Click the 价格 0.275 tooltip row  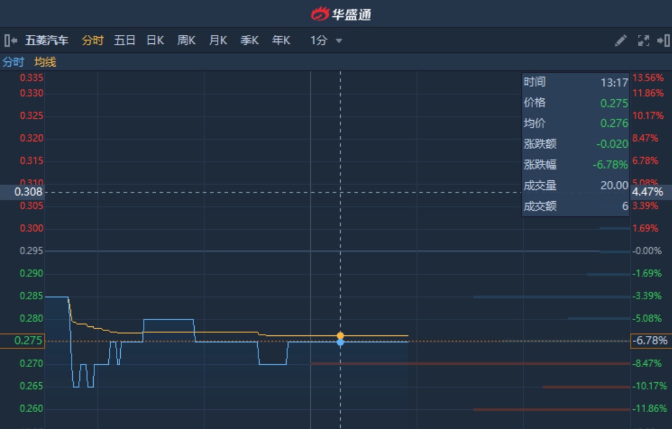[576, 103]
